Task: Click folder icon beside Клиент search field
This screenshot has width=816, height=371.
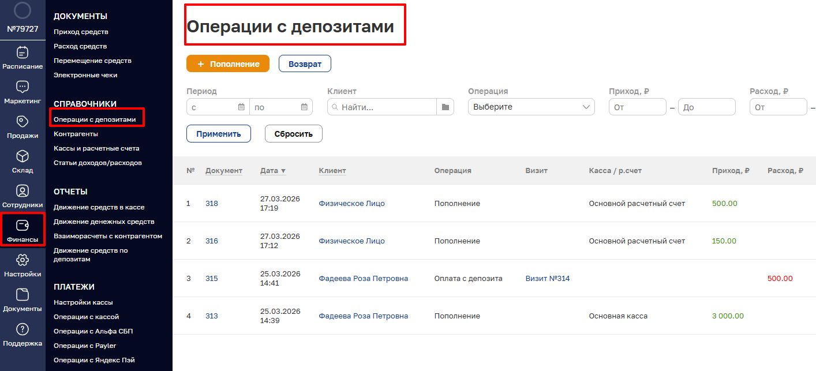Action: [x=445, y=107]
